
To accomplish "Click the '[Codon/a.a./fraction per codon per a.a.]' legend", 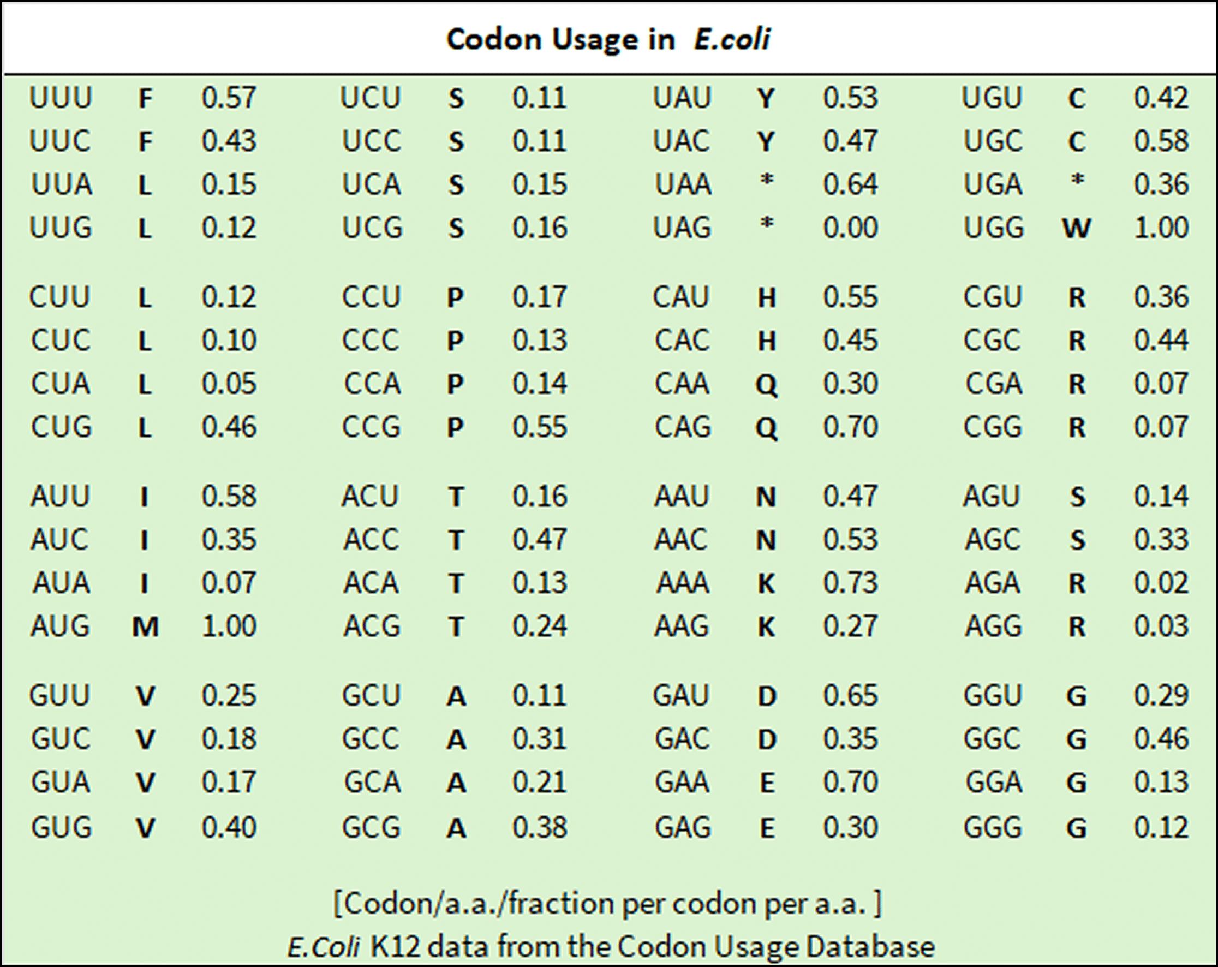I will pos(608,904).
